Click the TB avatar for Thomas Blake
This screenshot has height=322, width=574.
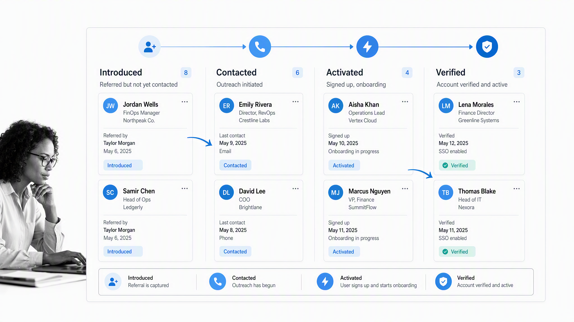[x=446, y=192]
